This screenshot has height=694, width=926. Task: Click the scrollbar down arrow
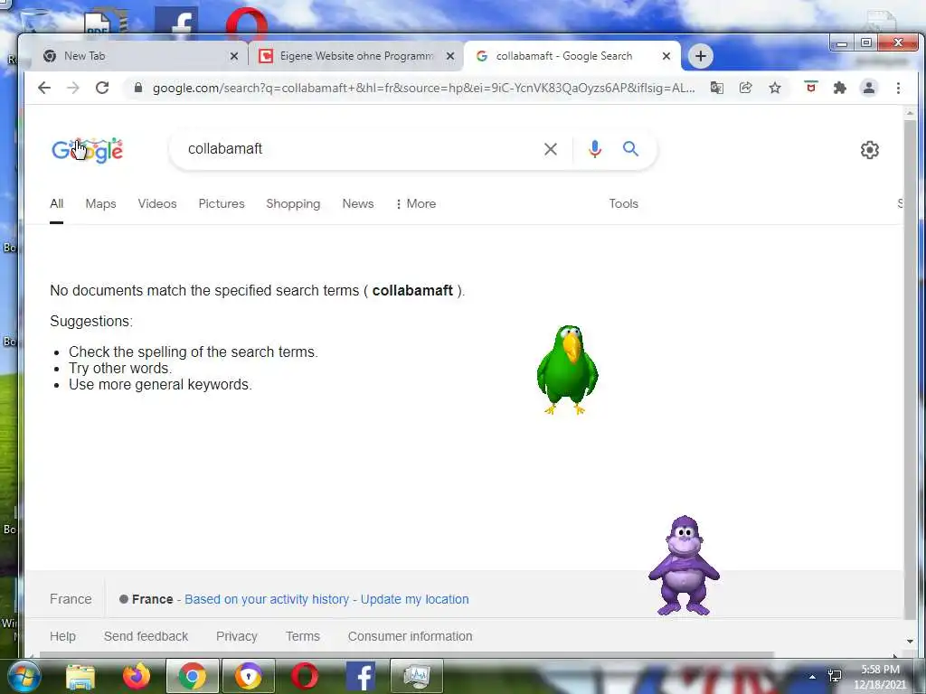pyautogui.click(x=910, y=642)
